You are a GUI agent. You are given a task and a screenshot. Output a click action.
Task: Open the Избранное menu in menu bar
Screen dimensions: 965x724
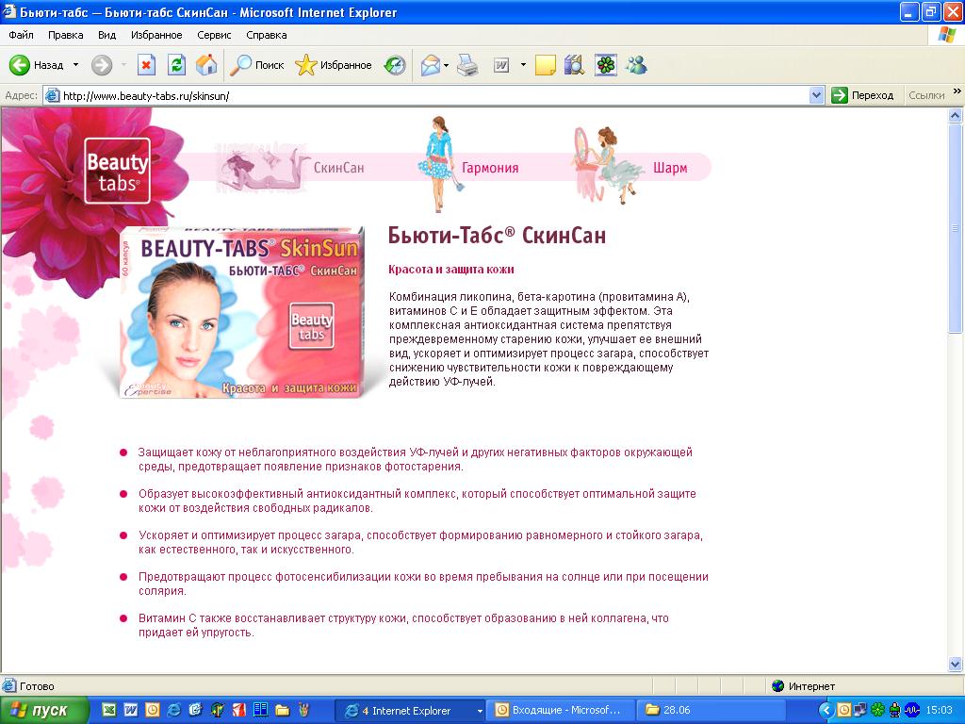coord(156,35)
